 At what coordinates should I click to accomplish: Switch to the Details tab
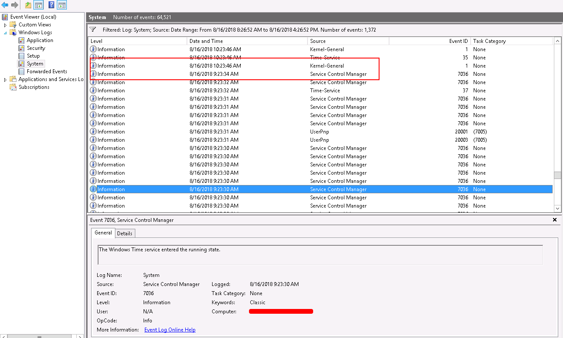click(x=124, y=233)
